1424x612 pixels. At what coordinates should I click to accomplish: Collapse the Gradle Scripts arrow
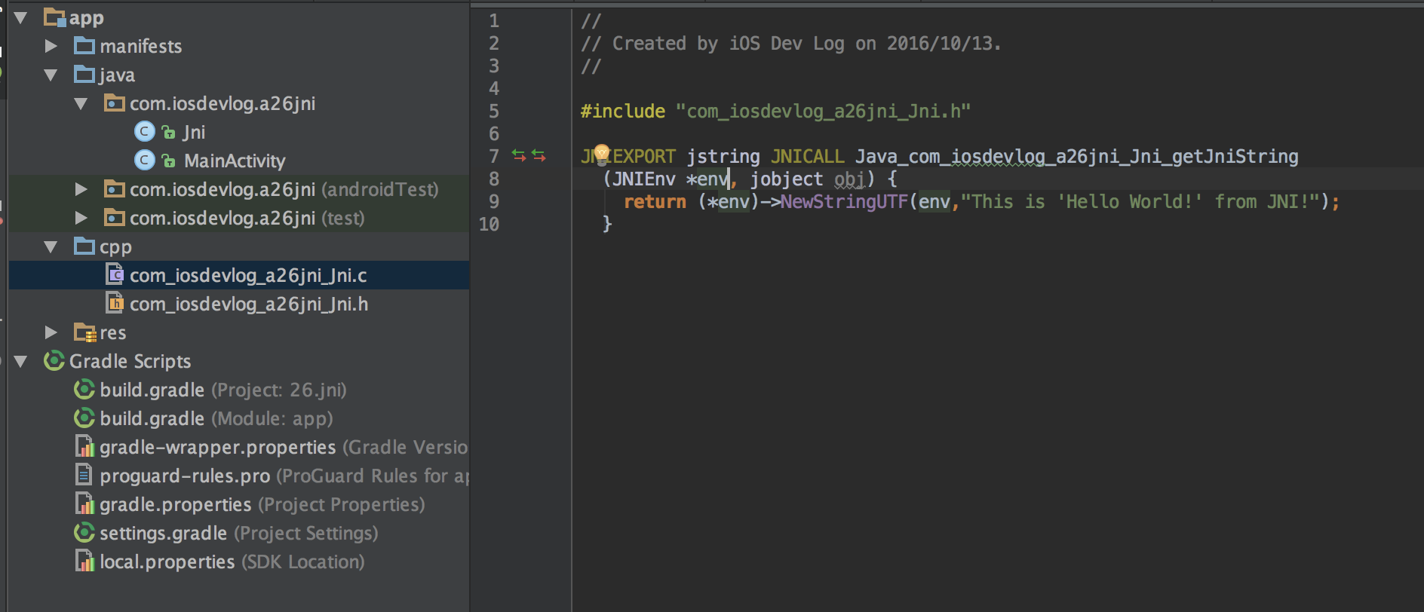(x=21, y=361)
